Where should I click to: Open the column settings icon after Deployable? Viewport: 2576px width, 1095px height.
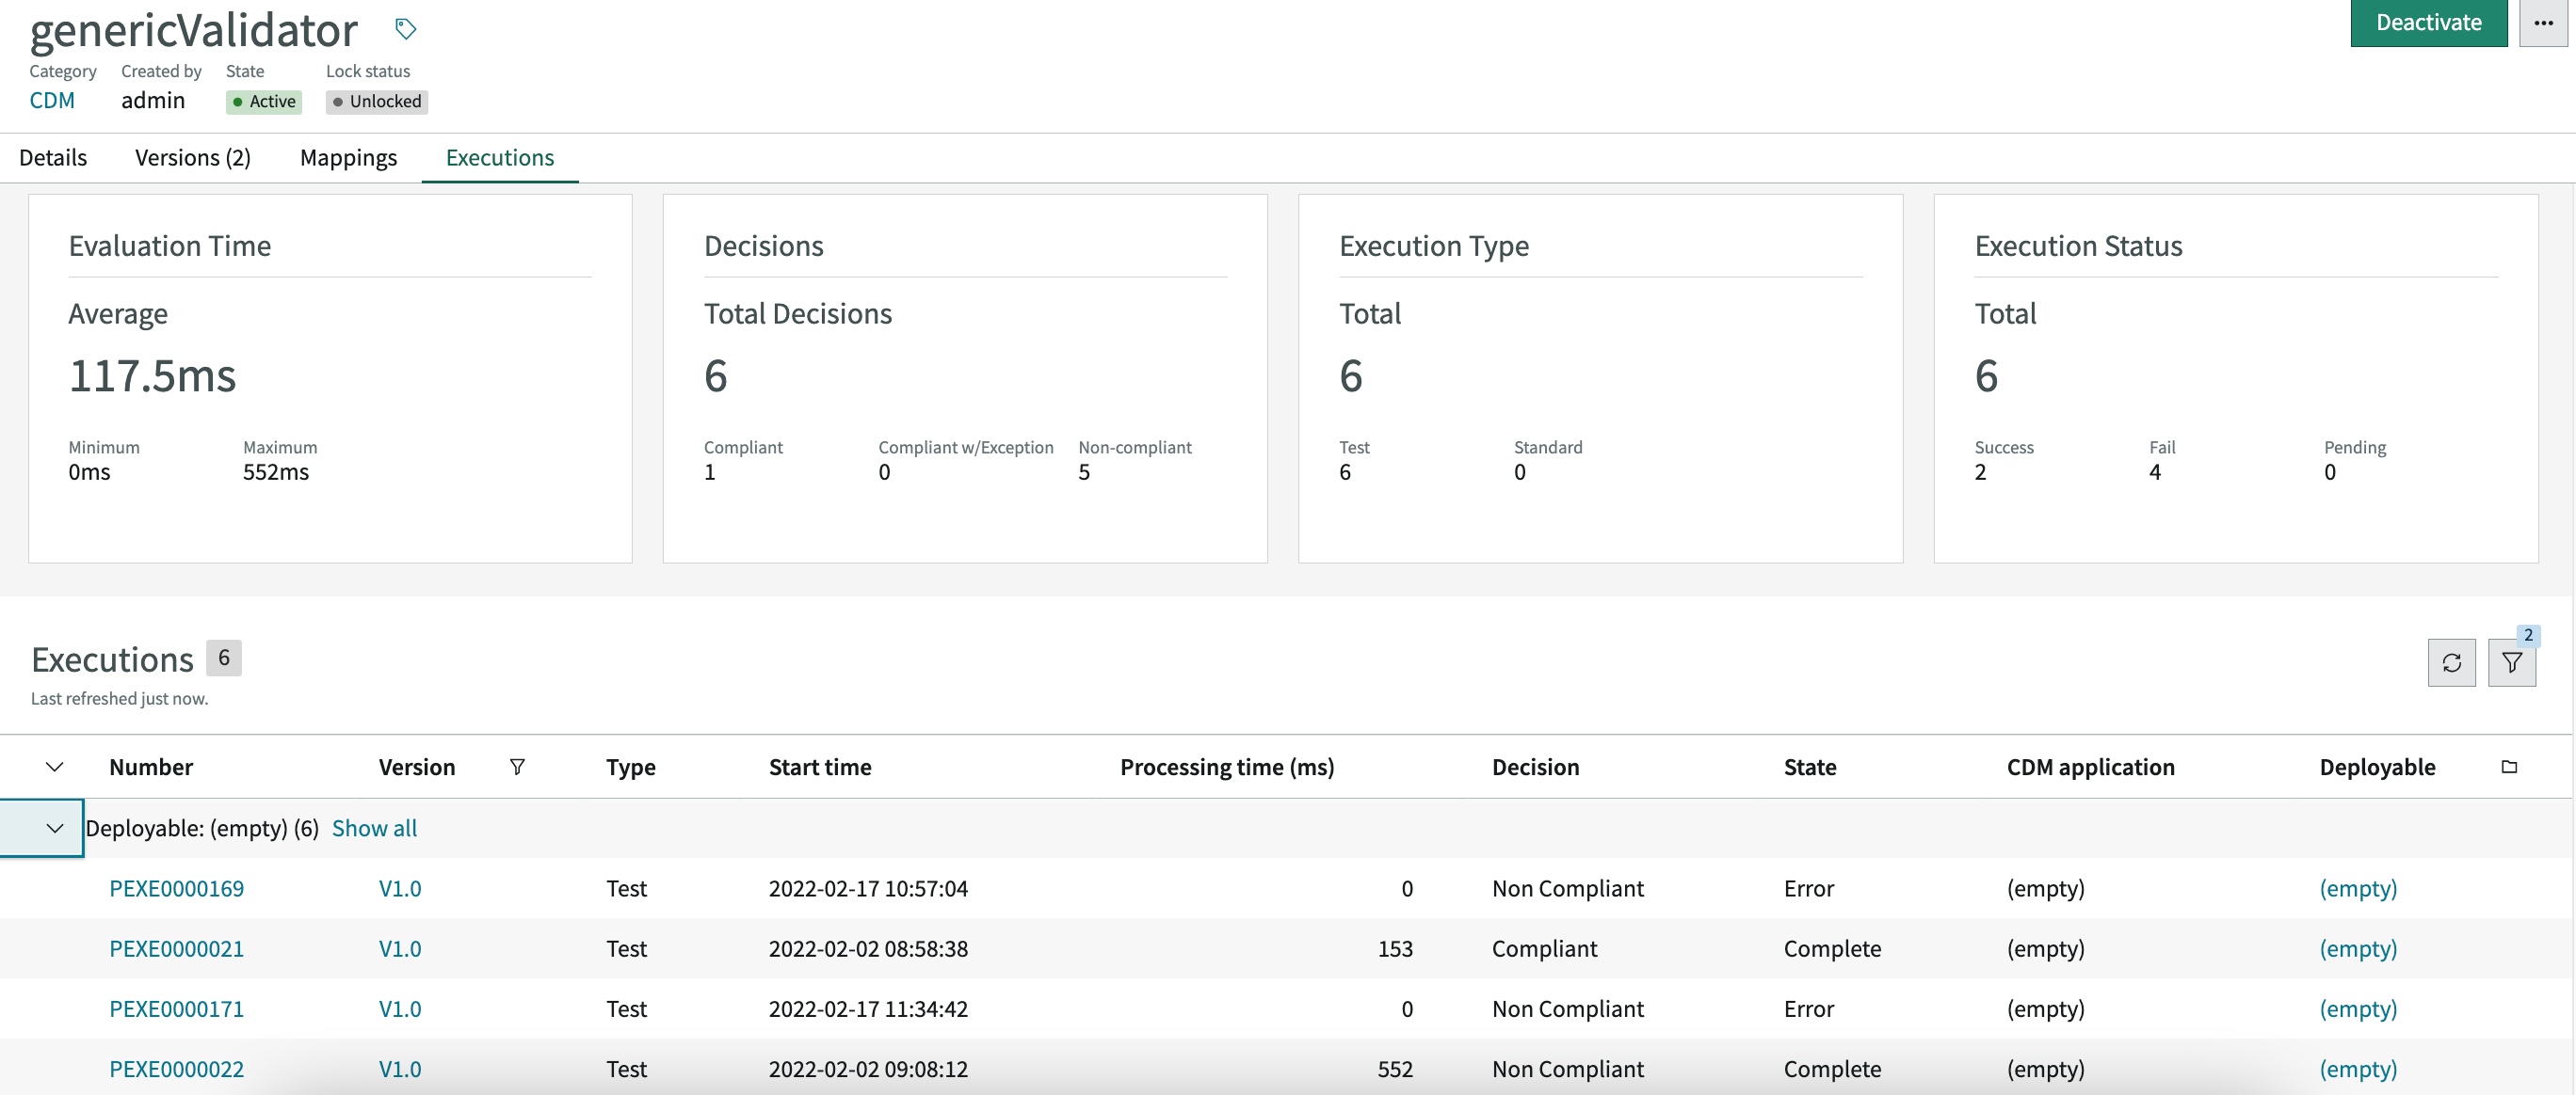pos(2509,767)
